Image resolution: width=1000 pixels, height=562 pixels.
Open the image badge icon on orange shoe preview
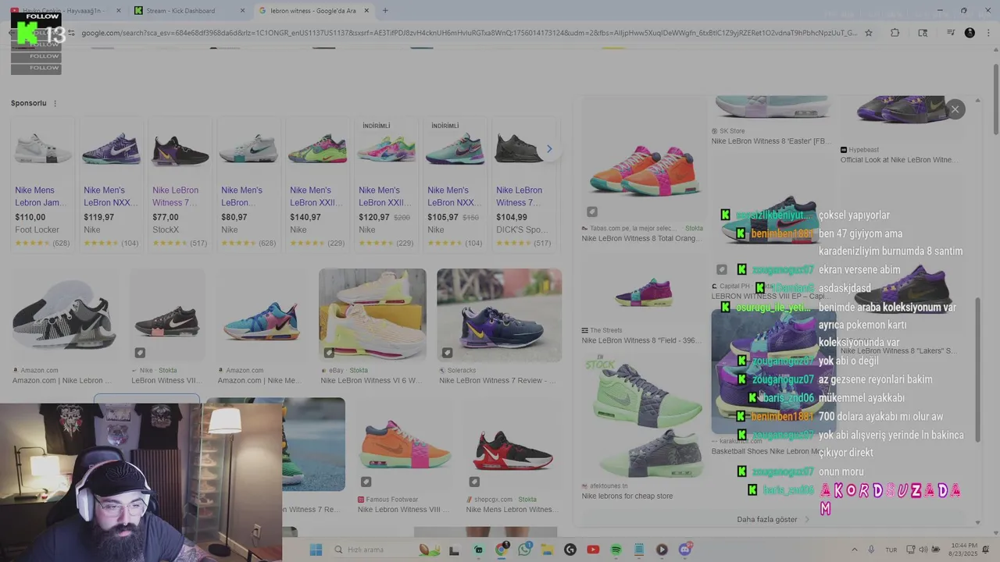[x=592, y=212]
